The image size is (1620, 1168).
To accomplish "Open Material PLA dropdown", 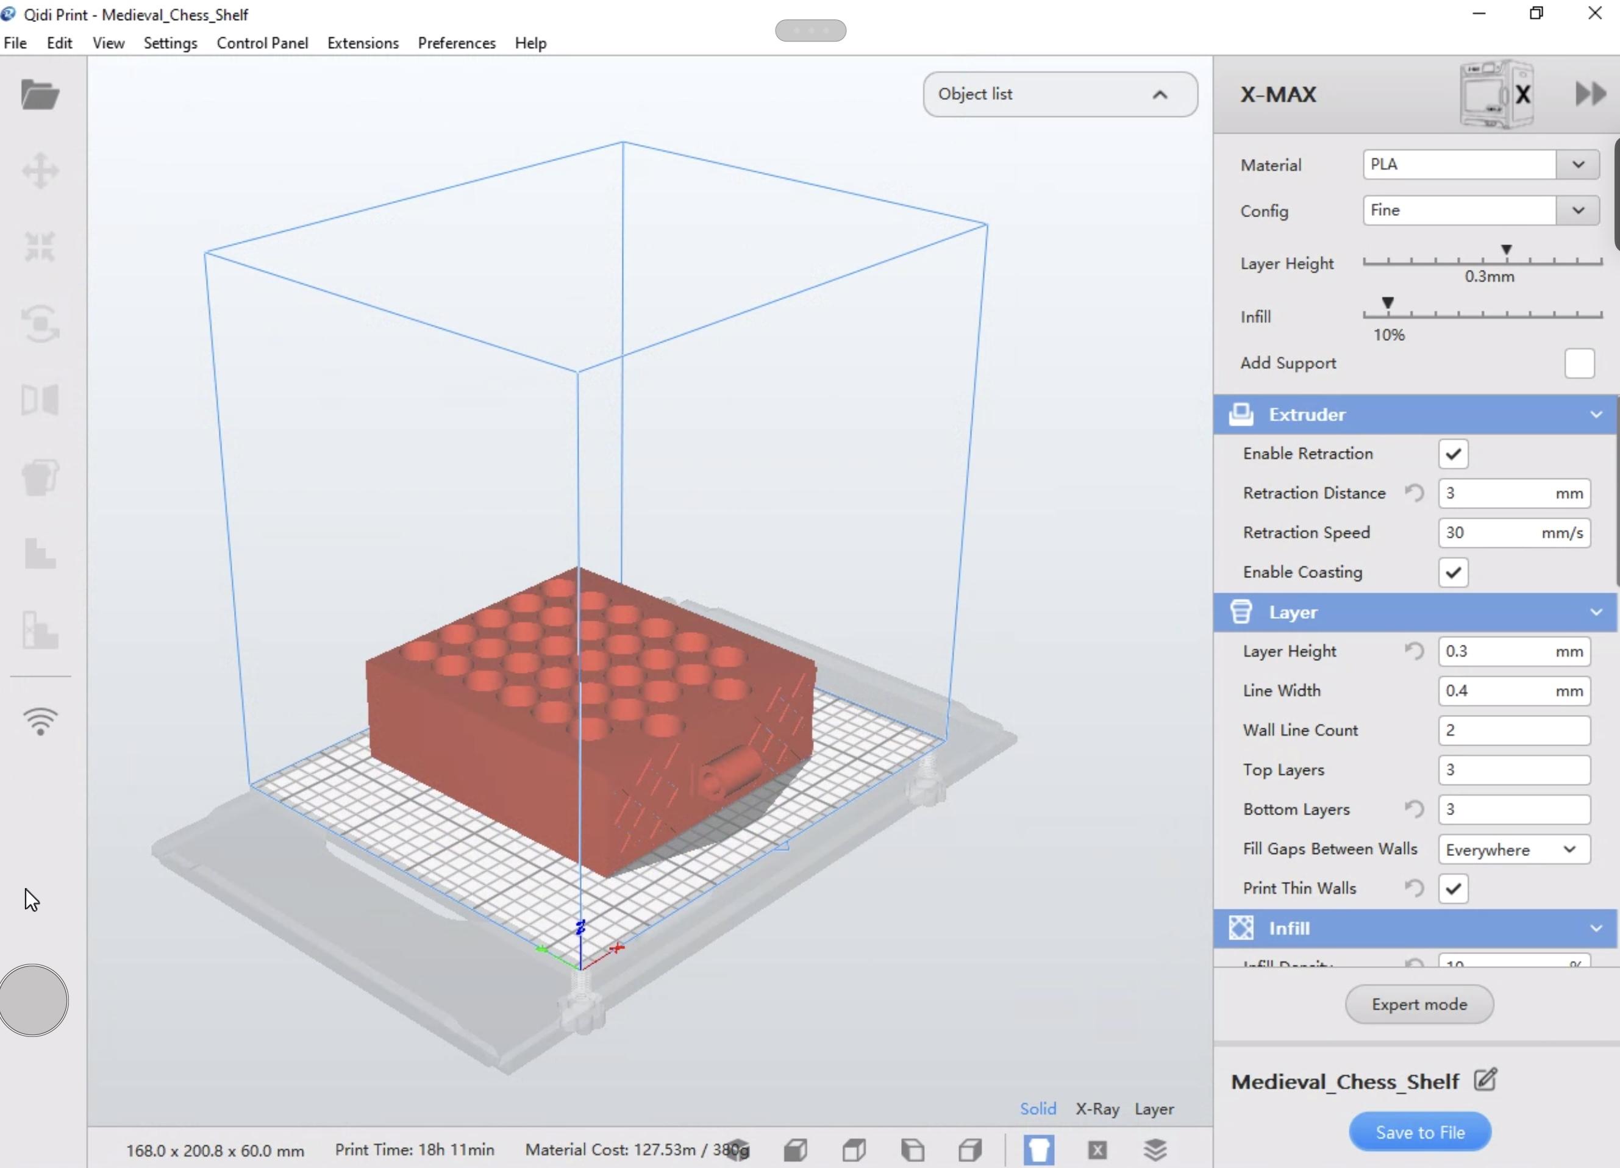I will (x=1580, y=163).
